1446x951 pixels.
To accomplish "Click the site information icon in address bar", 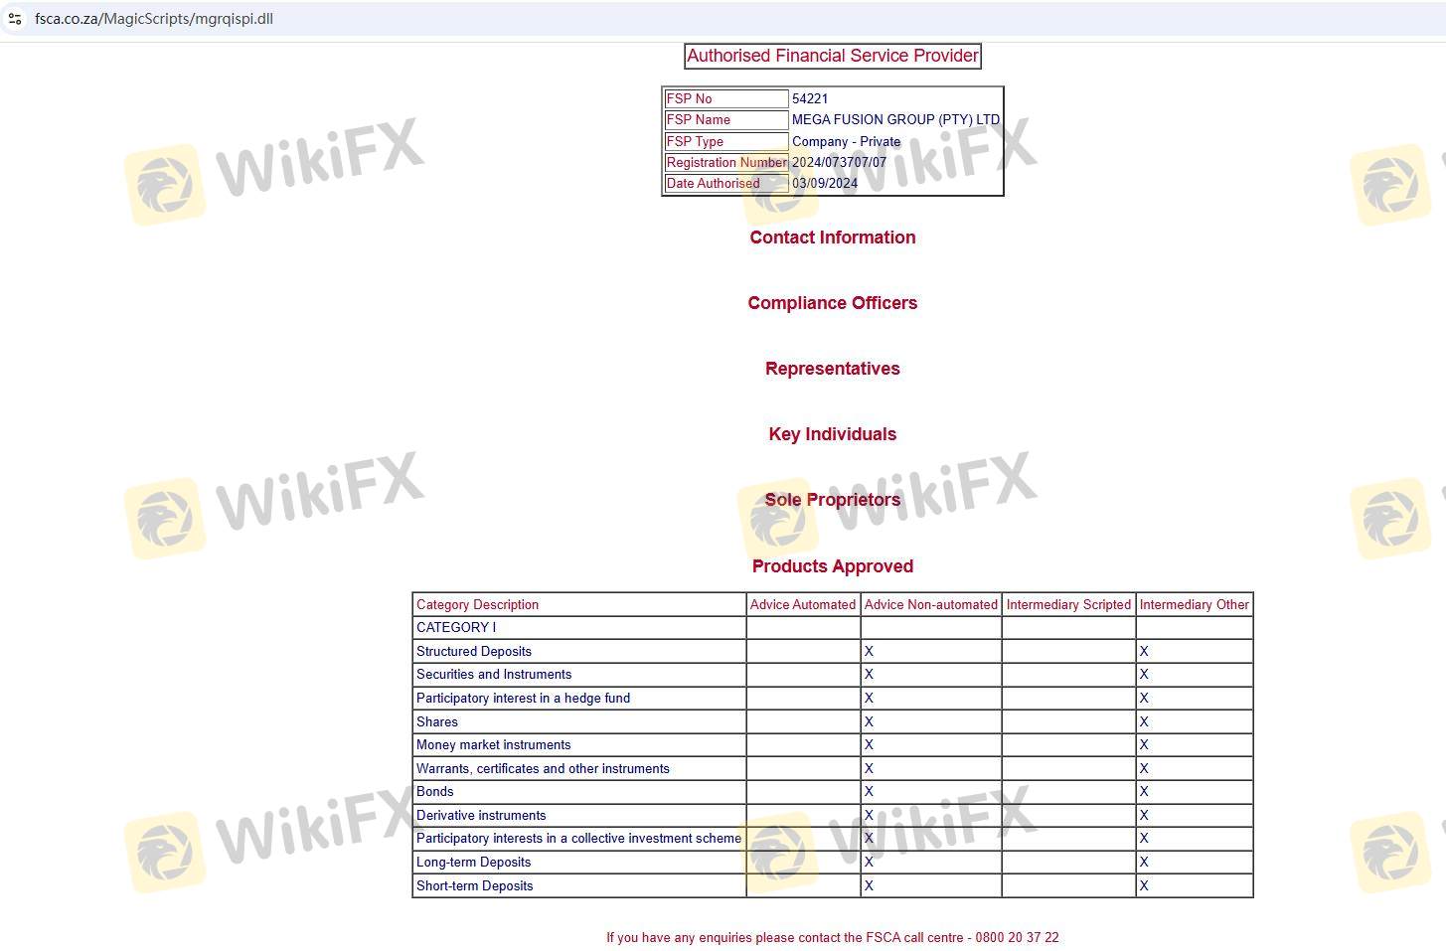I will coord(15,19).
